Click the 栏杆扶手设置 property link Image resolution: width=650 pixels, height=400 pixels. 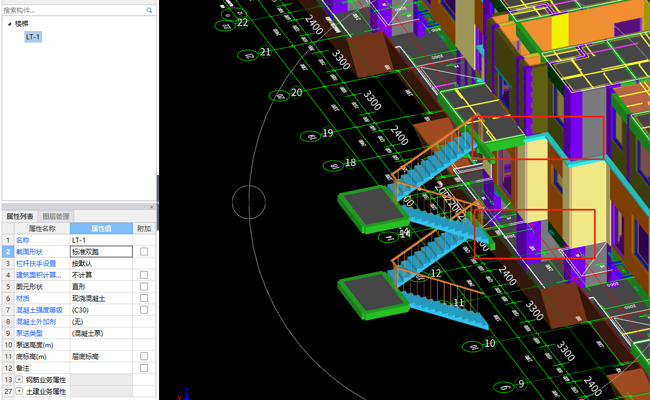click(36, 263)
